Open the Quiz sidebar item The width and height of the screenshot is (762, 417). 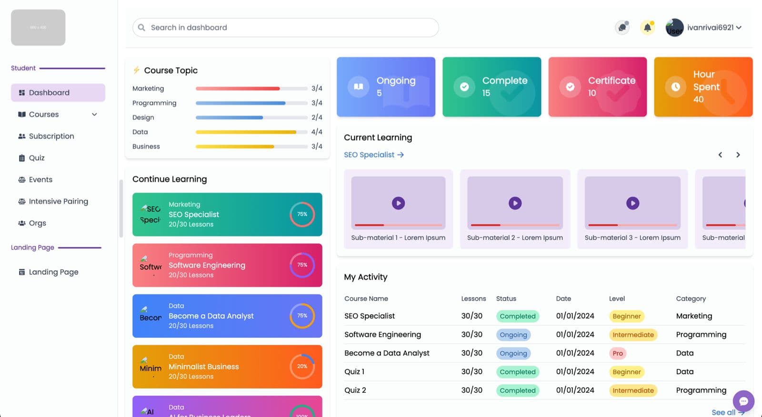coord(37,158)
